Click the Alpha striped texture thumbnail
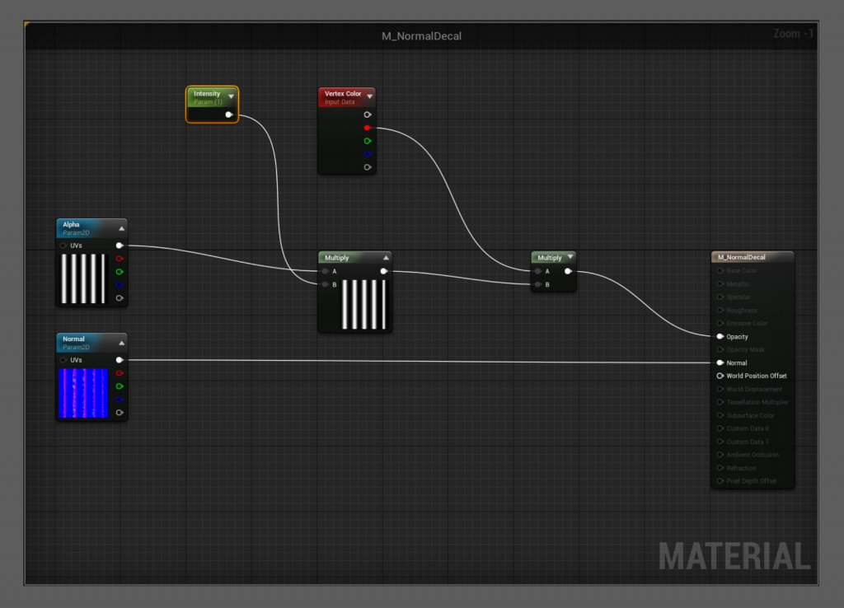The height and width of the screenshot is (608, 844). (x=83, y=278)
